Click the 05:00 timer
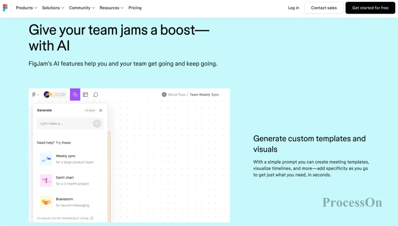Viewport: 398px width, 226px height. point(60,95)
